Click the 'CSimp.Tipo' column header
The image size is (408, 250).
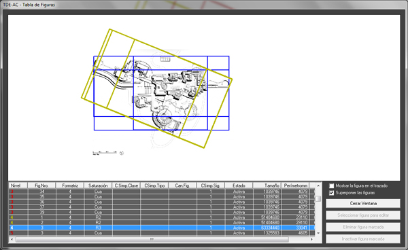154,185
